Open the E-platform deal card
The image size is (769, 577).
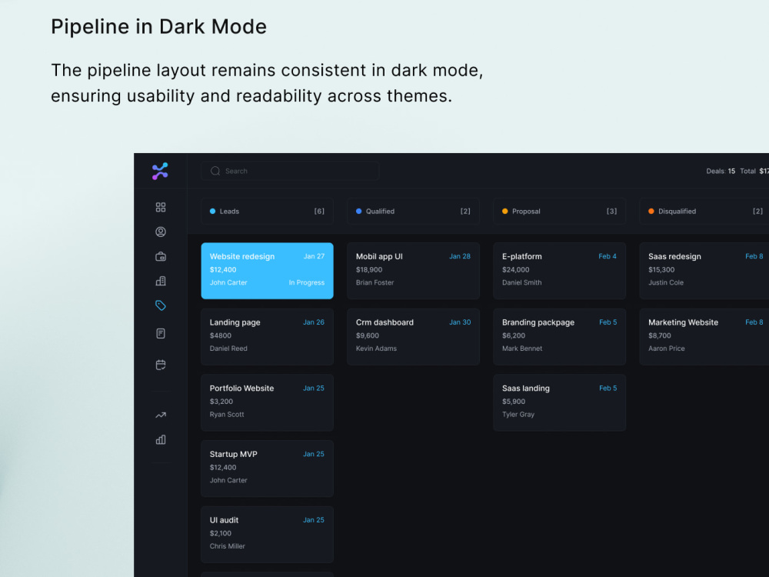pos(560,271)
